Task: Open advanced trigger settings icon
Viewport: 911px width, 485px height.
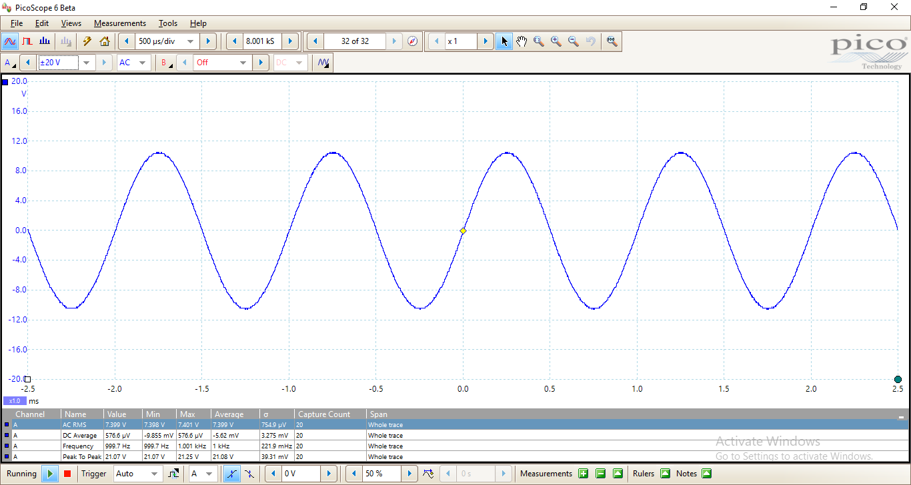Action: tap(173, 474)
